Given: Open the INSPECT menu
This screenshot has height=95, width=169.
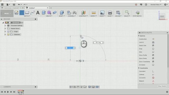Looking at the screenshot, I should [93, 16].
